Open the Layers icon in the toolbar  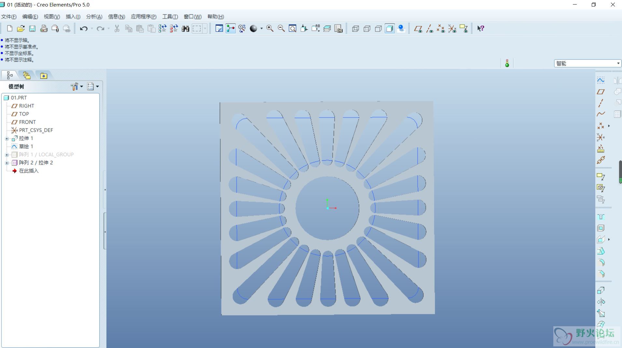point(327,29)
